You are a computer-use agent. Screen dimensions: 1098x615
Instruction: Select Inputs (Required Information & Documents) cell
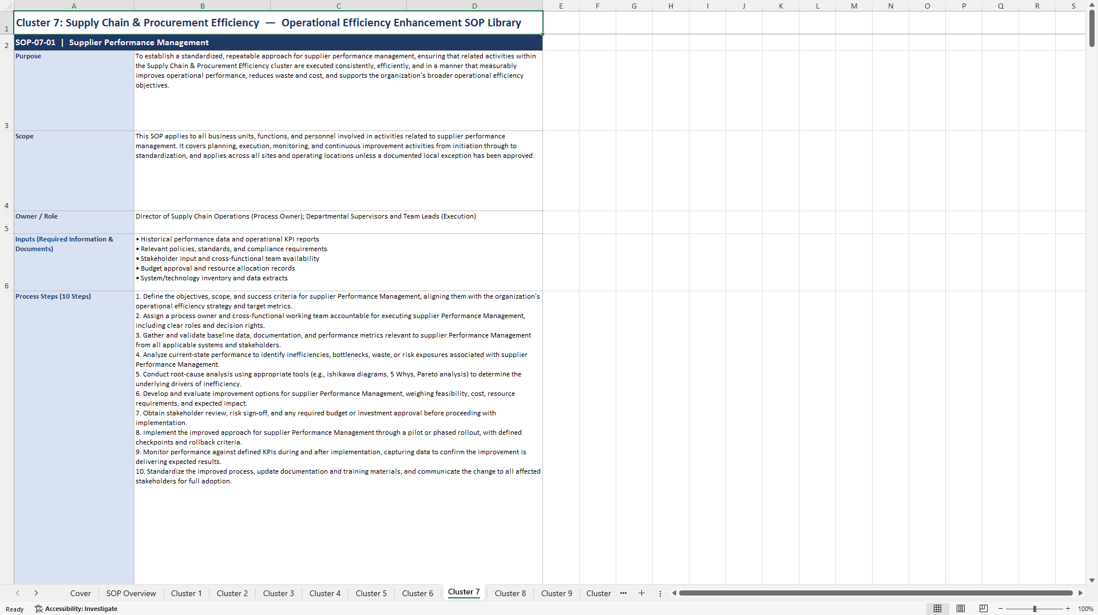(74, 262)
